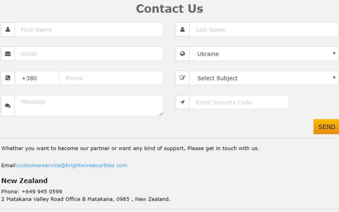This screenshot has height=212, width=339.
Task: Open the customerservice email link
Action: [73, 165]
